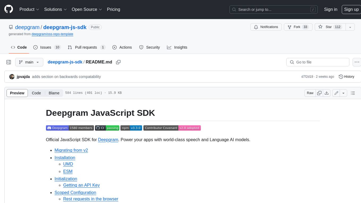This screenshot has height=203, width=361.
Task: Click the npm v3.3.0 badge
Action: click(x=131, y=128)
